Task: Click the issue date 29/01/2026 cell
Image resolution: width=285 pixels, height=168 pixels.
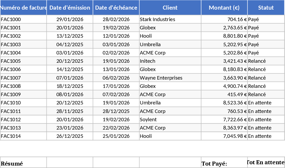Action: [70, 19]
